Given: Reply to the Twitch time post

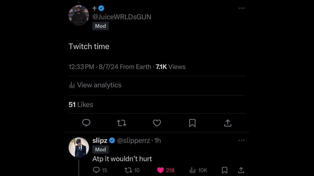Looking at the screenshot, I should pos(86,123).
